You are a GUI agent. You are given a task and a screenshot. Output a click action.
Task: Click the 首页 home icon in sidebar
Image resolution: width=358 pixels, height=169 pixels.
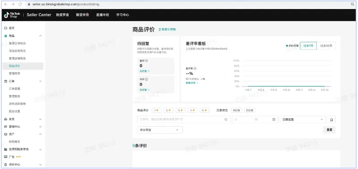tap(6, 28)
